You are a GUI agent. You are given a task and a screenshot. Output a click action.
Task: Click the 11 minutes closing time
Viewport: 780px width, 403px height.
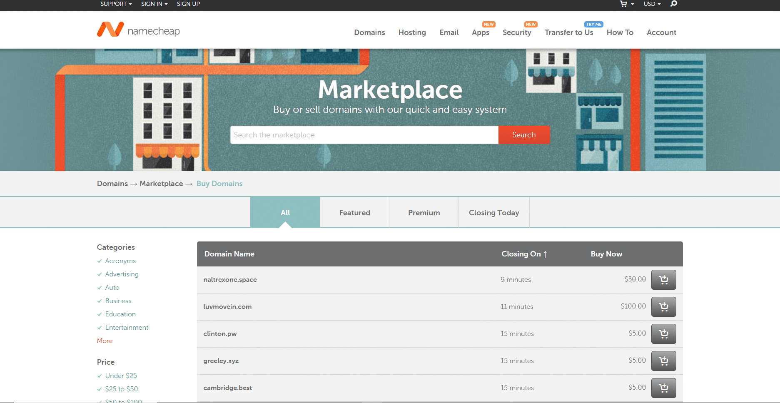coord(517,307)
